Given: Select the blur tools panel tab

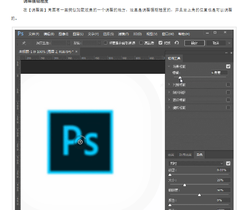Looking at the screenshot, I should coord(174,58).
